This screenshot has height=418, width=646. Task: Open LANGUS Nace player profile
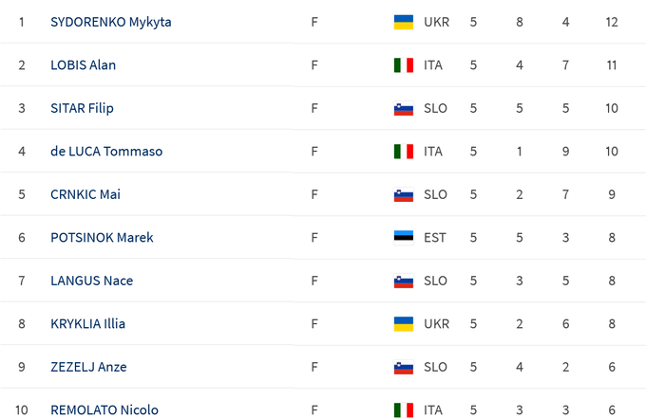pos(91,281)
